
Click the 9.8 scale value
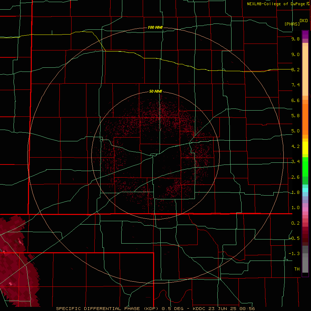pos(295,39)
